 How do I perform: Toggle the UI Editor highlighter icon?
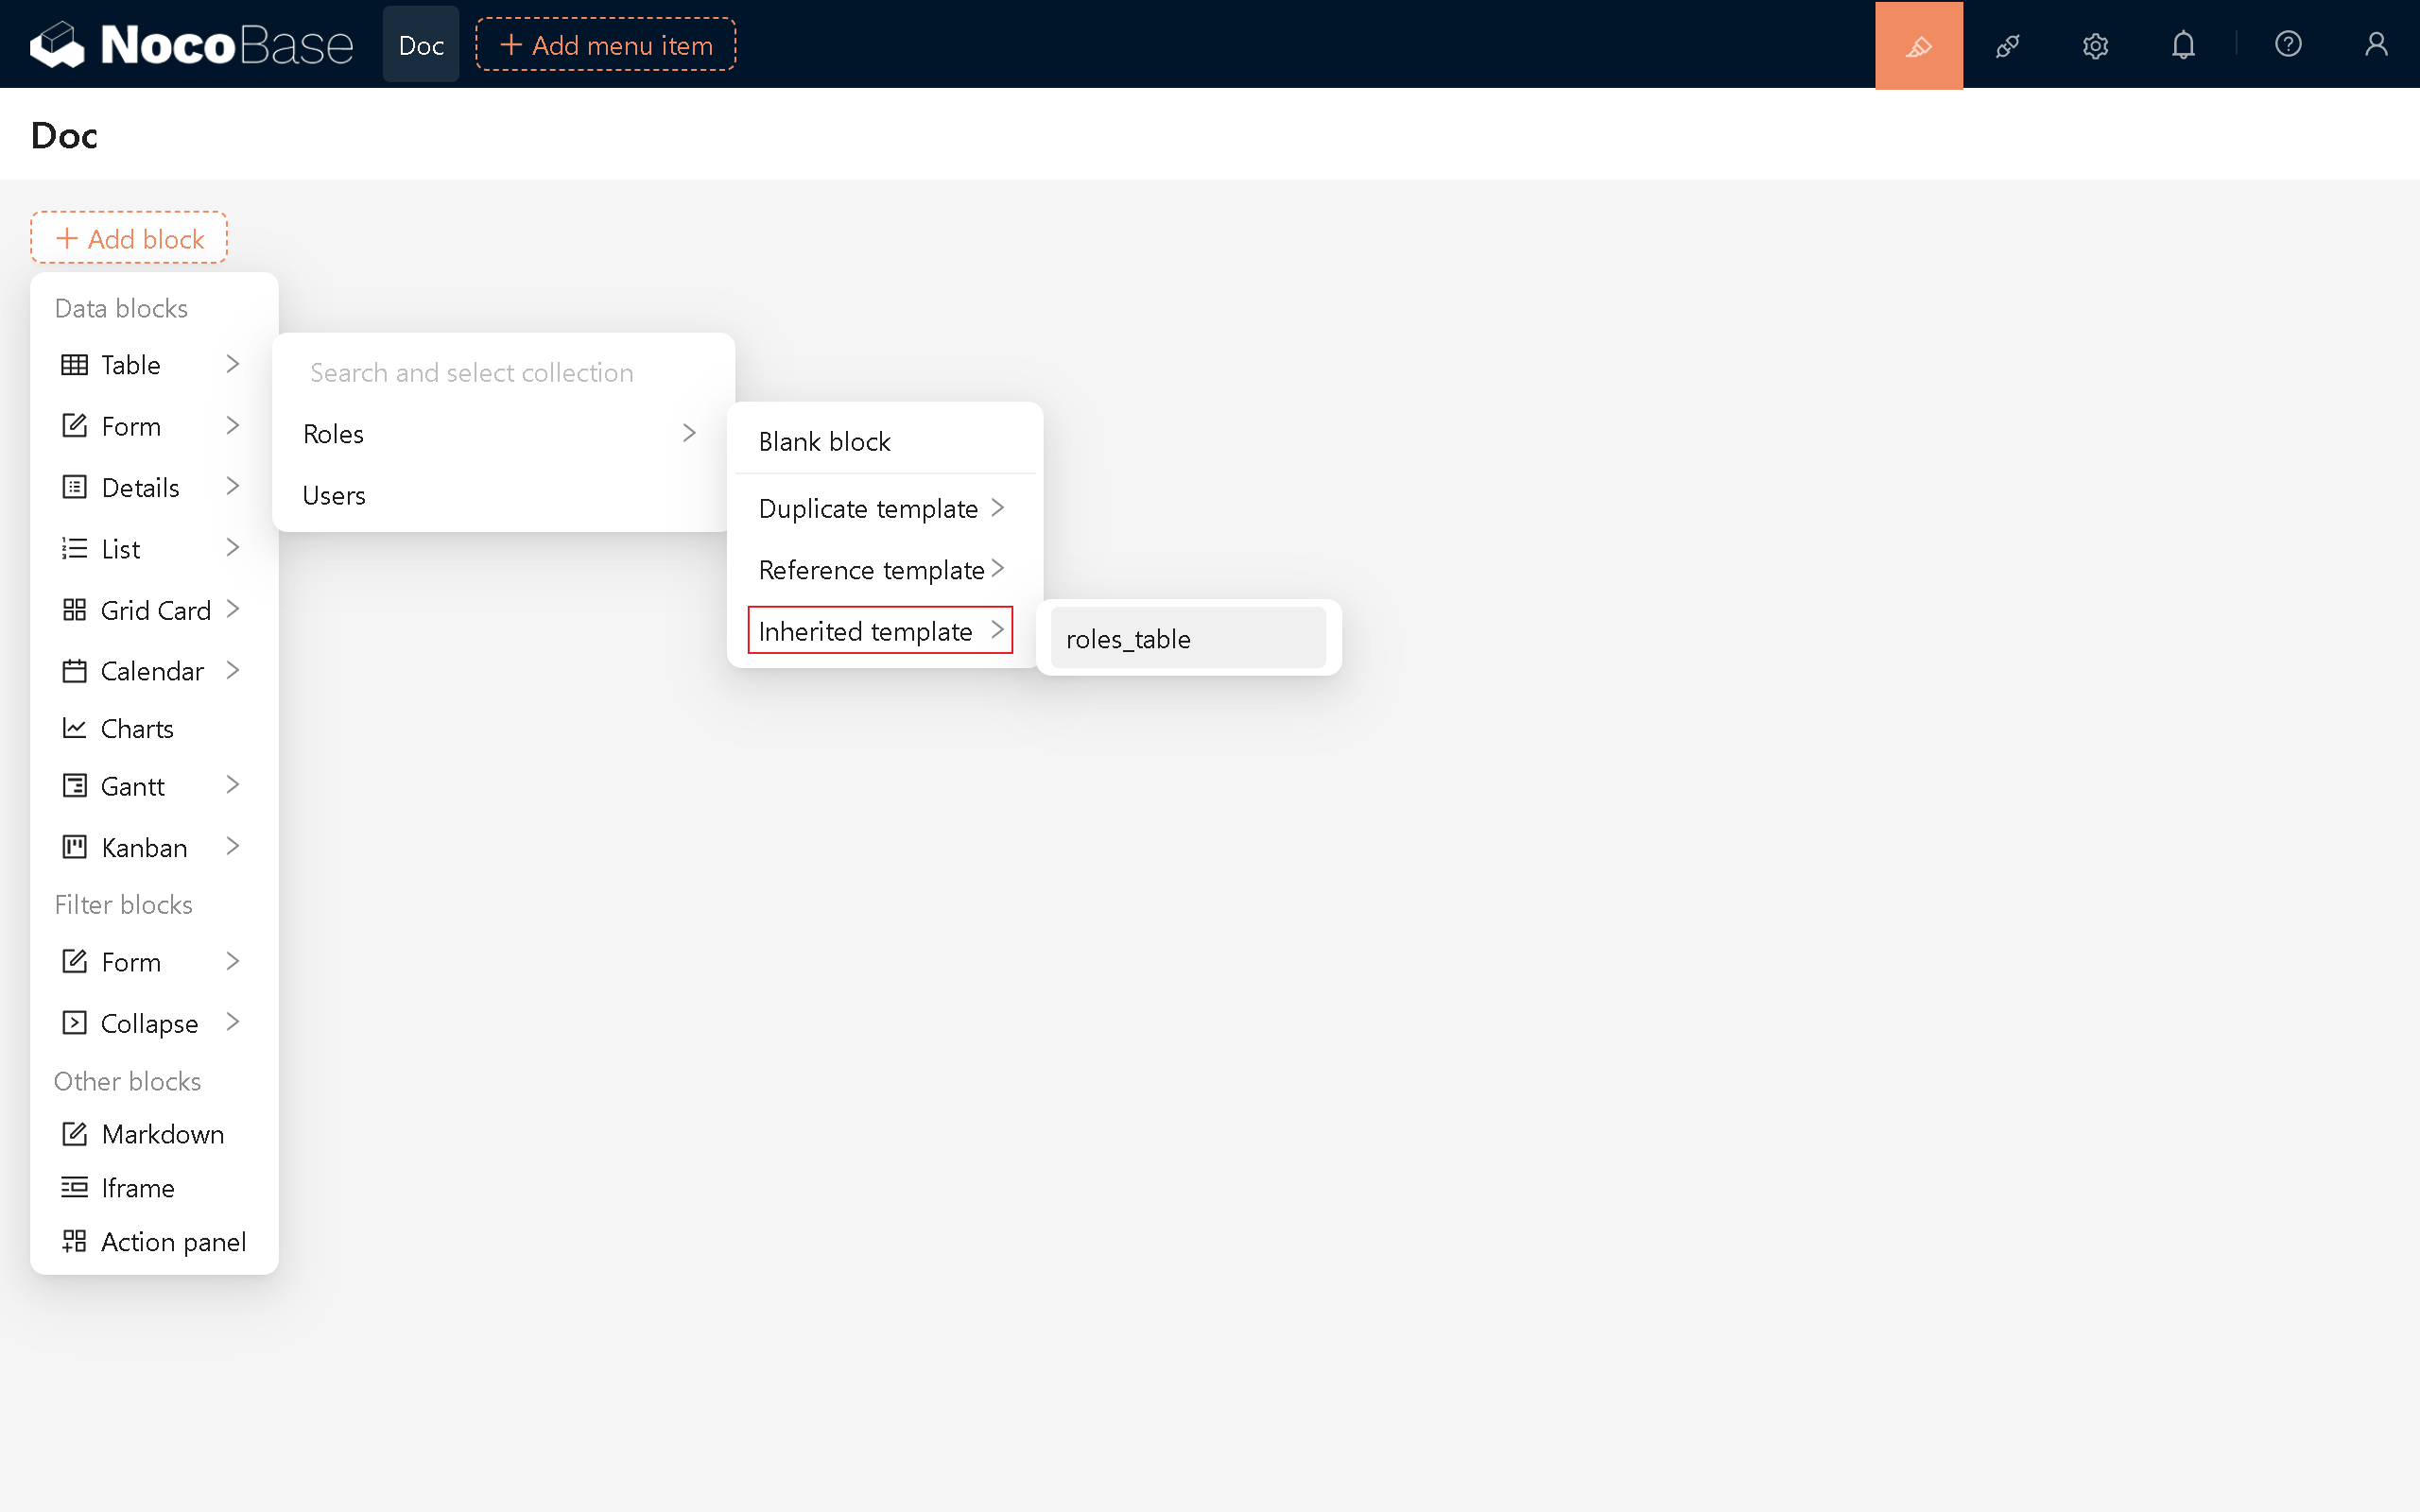click(x=1918, y=45)
